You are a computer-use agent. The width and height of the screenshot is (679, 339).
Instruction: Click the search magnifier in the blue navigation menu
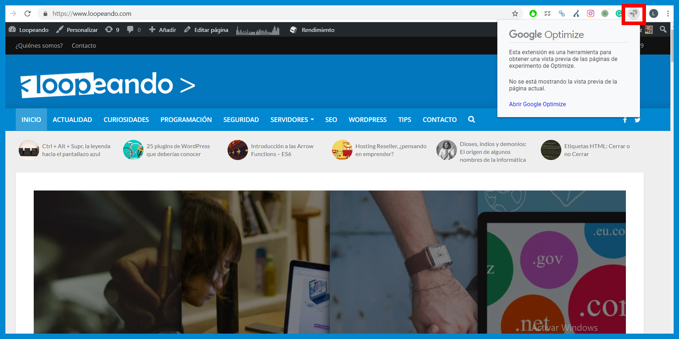(472, 119)
